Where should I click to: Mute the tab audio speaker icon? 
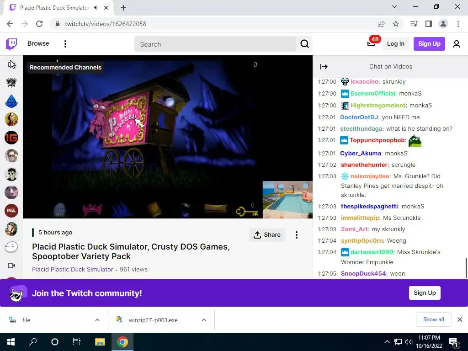(96, 8)
